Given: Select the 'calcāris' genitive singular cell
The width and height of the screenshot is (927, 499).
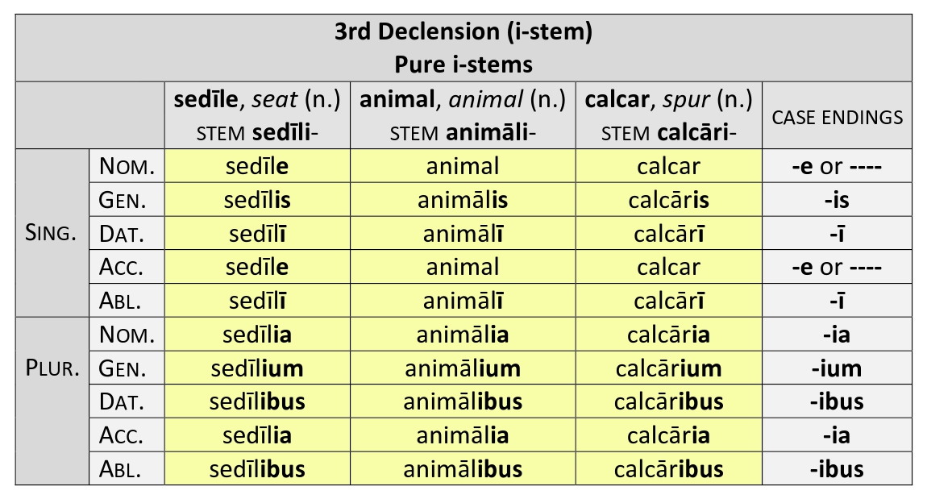Looking at the screenshot, I should pos(668,200).
